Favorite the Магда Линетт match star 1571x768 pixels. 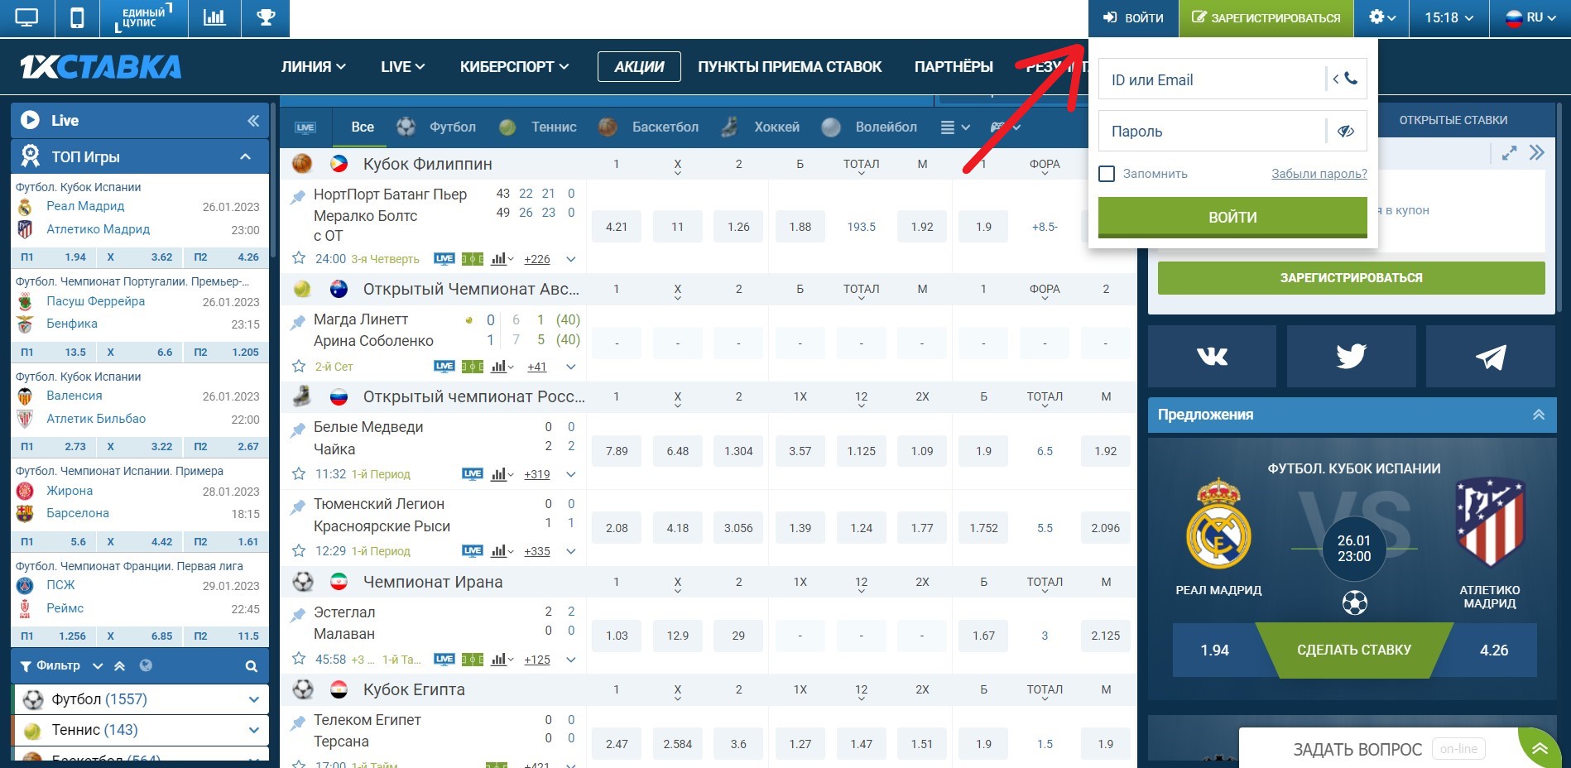pyautogui.click(x=299, y=366)
